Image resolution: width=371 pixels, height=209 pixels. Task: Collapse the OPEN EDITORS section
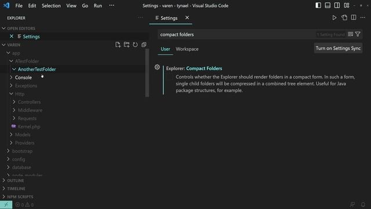3,28
